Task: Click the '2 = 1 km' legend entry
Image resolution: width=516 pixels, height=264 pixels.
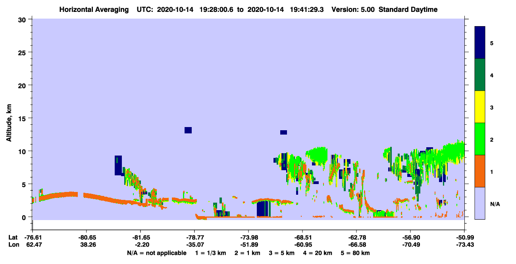Action: pos(247,253)
